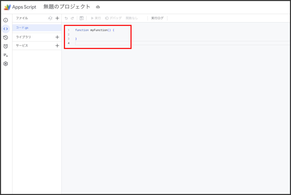The height and width of the screenshot is (195, 291).
Task: Start debugging with デバッグ
Action: pos(113,18)
